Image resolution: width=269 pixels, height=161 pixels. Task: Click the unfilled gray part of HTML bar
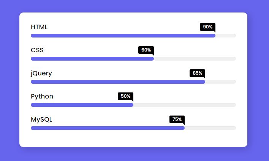pos(226,36)
